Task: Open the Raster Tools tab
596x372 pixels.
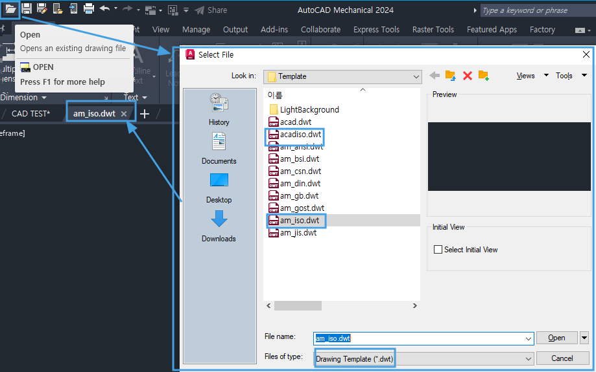Action: click(x=433, y=30)
